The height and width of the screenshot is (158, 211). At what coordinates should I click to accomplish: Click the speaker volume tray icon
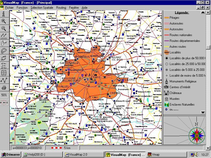(196, 155)
